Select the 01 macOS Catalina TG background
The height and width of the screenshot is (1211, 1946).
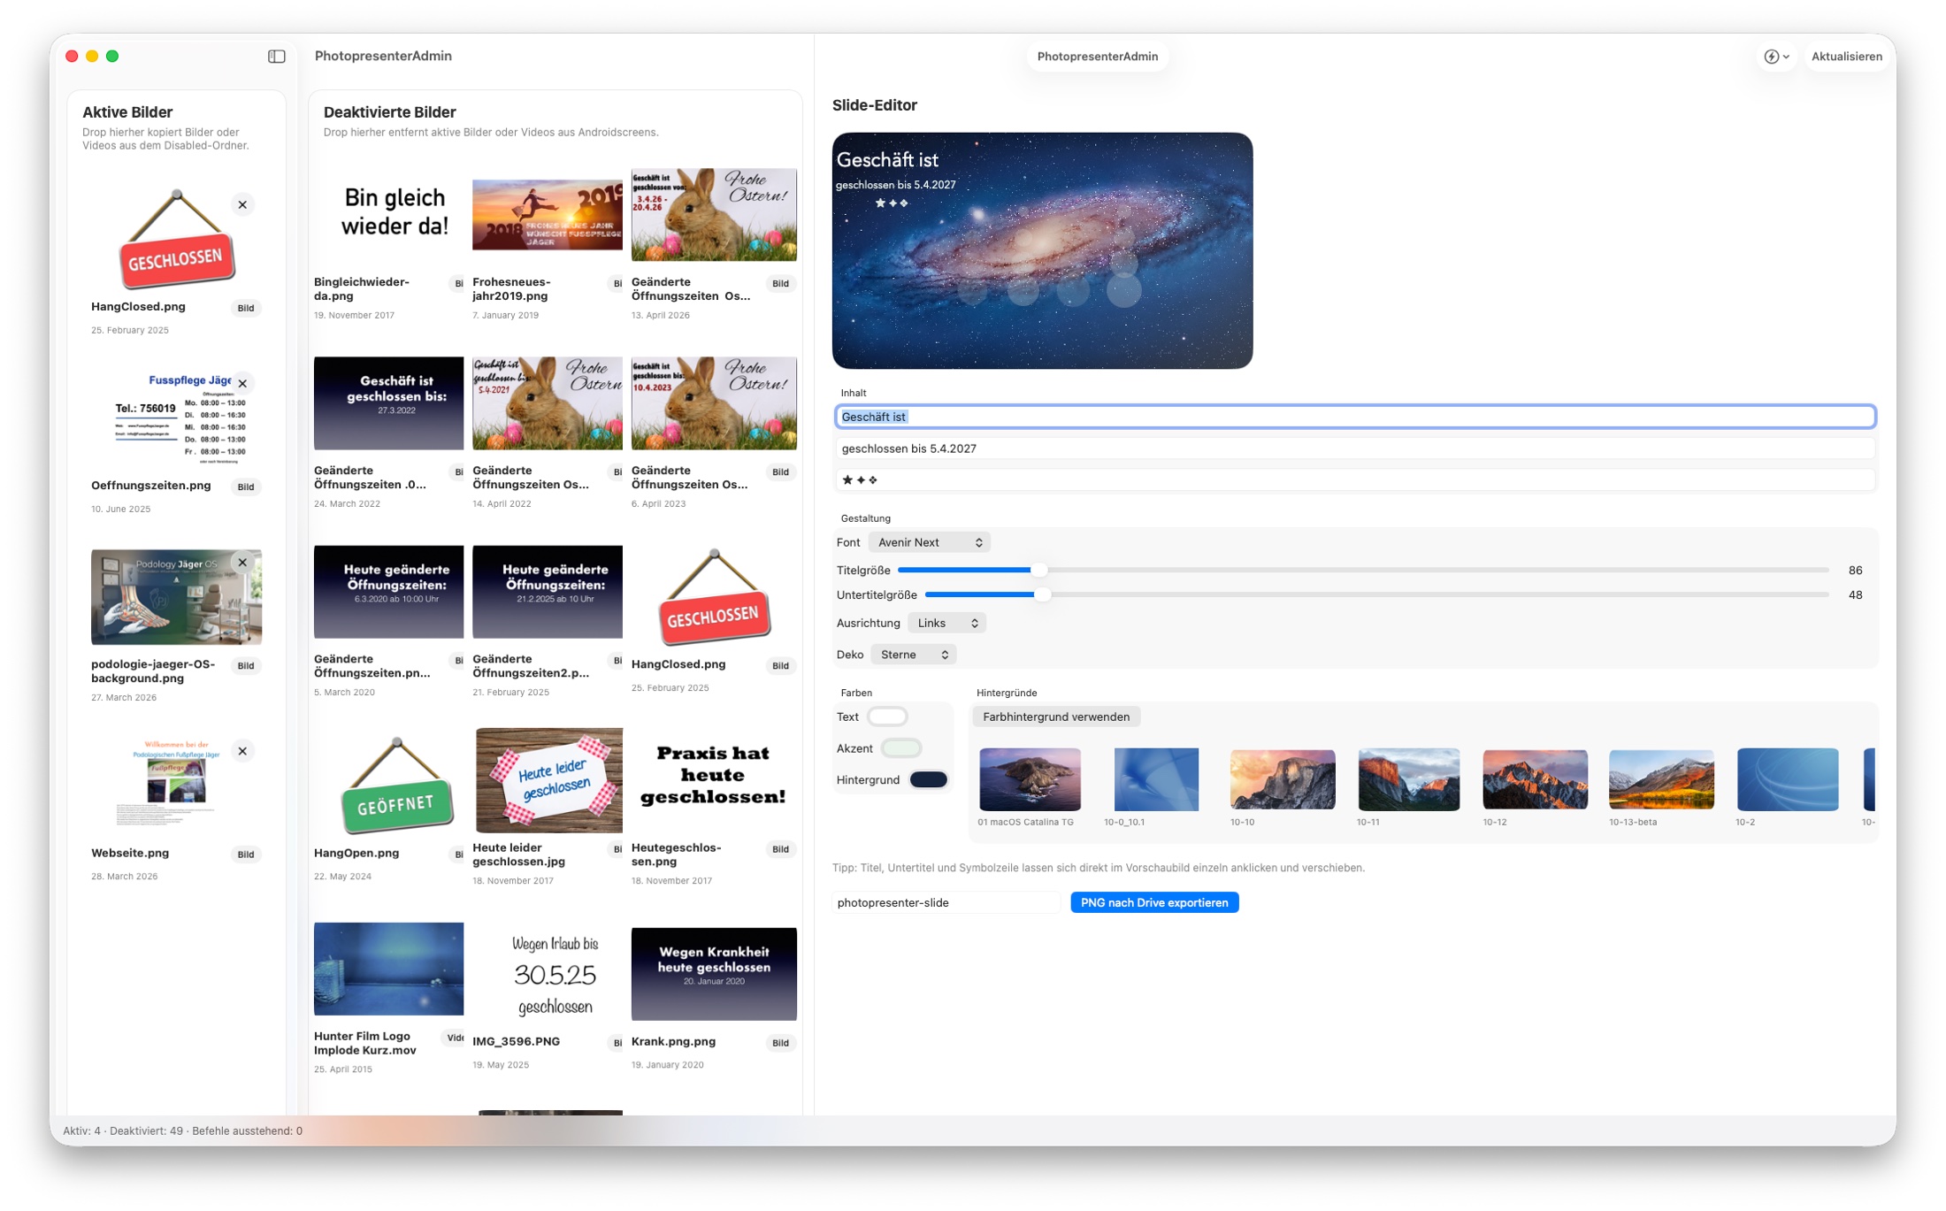click(1030, 779)
